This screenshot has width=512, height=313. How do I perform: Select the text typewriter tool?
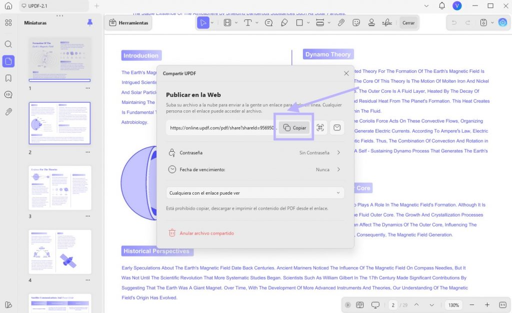click(248, 22)
